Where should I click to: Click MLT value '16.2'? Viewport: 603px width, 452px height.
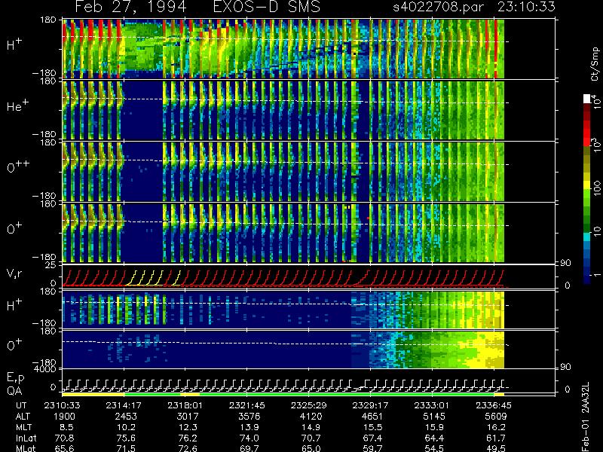tap(496, 427)
